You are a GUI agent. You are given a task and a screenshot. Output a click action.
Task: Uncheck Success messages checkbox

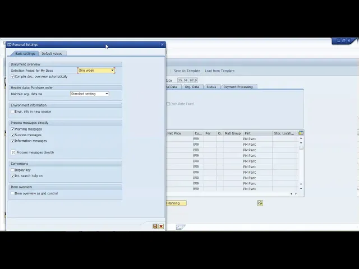[x=12, y=135]
